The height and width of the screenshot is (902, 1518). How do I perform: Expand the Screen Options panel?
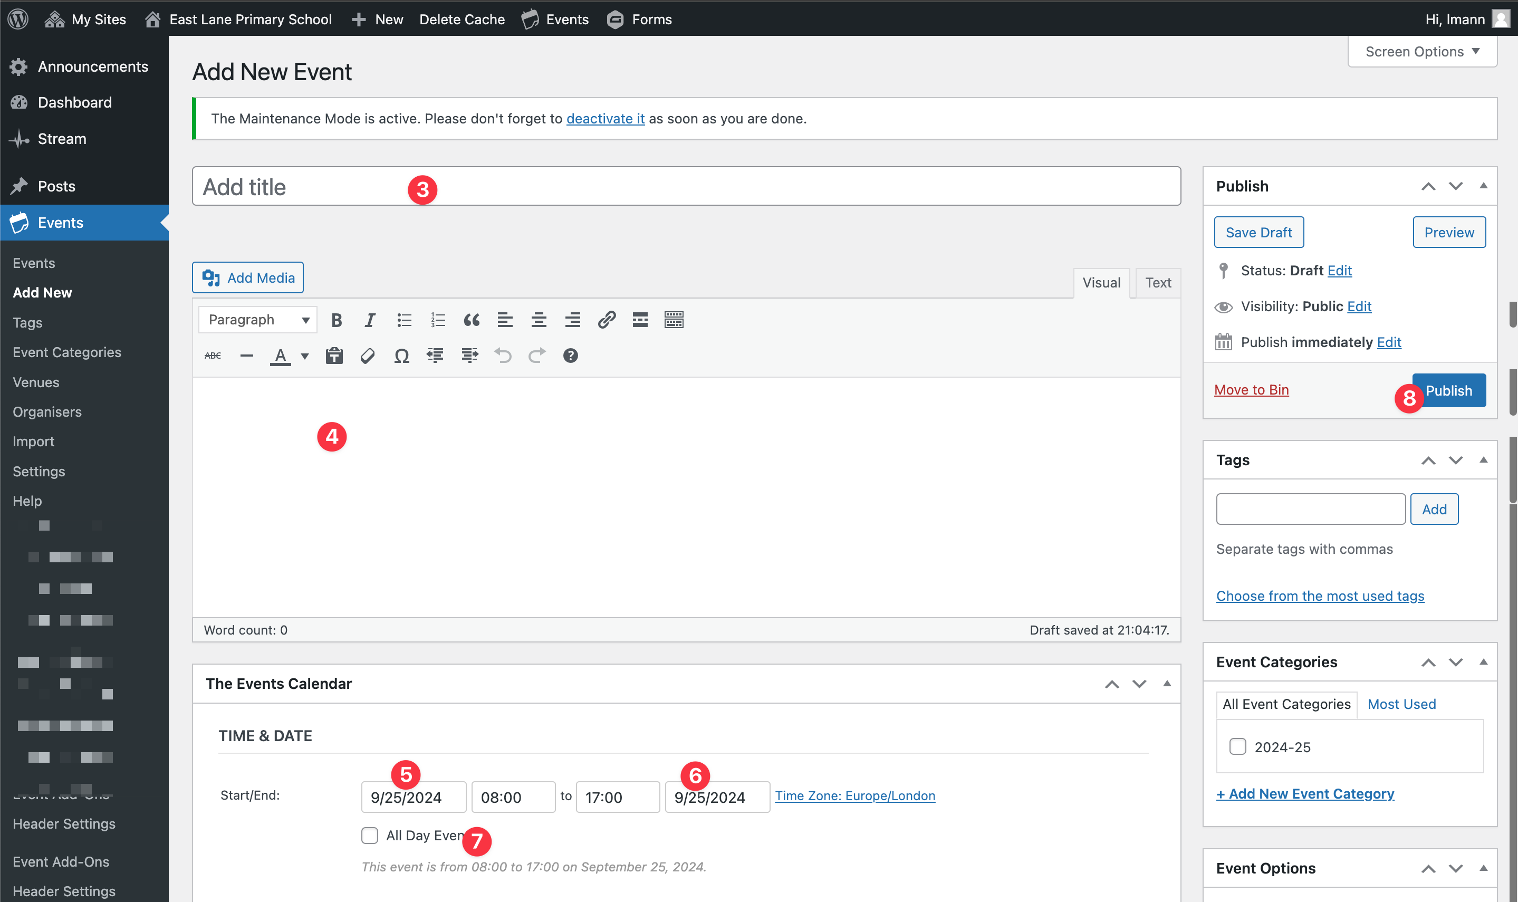(1421, 52)
